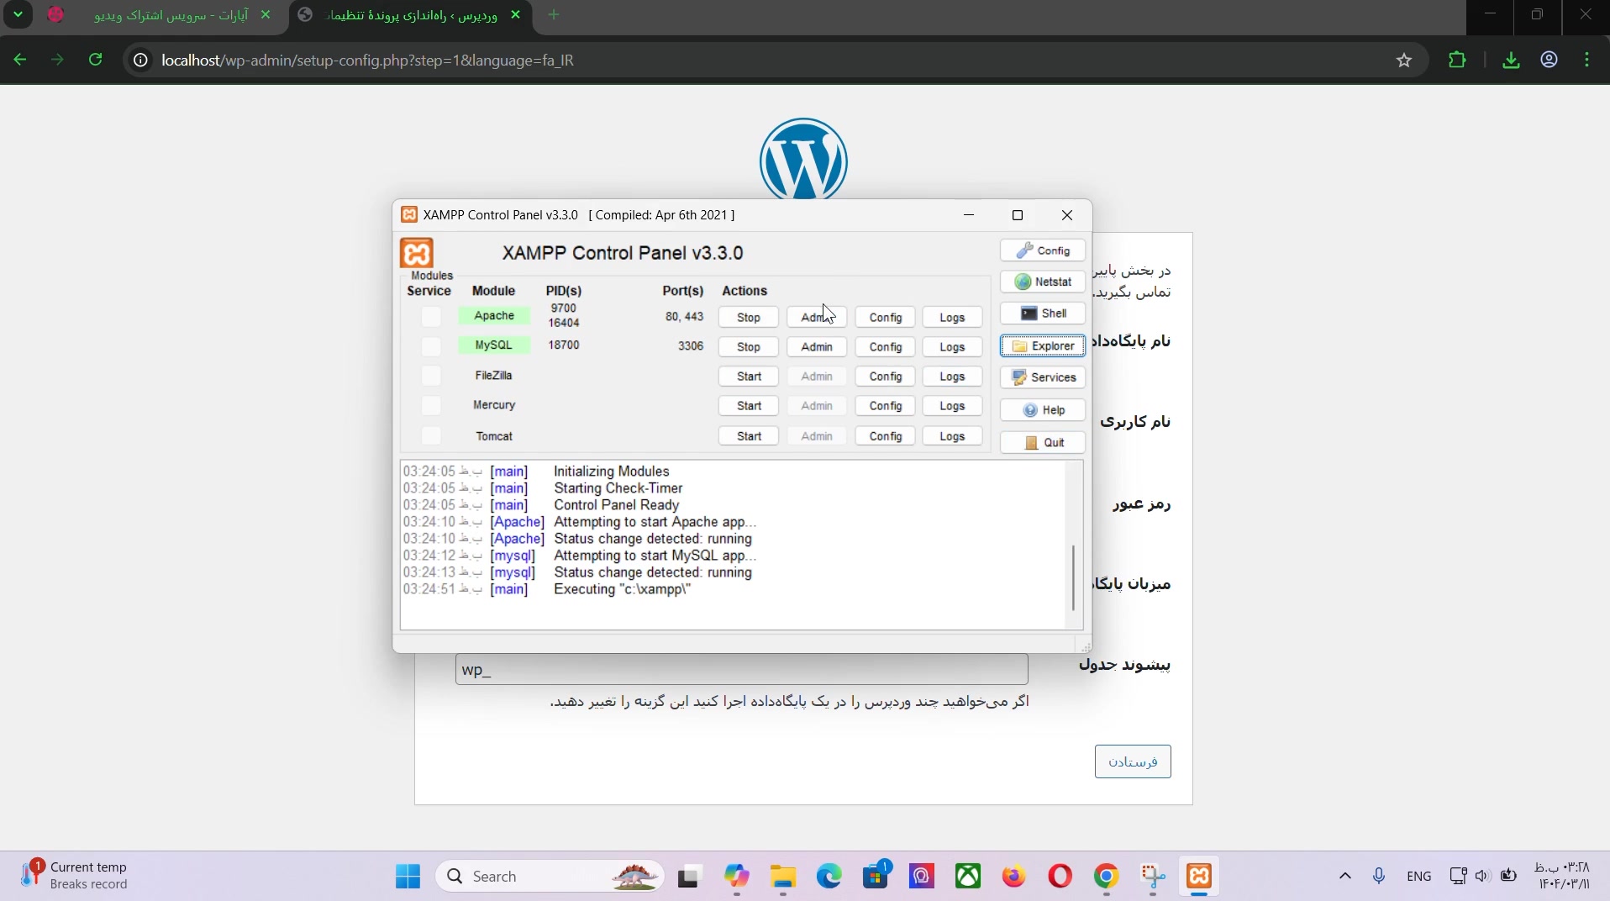Stop the Apache module
Image resolution: width=1610 pixels, height=901 pixels.
(x=749, y=318)
